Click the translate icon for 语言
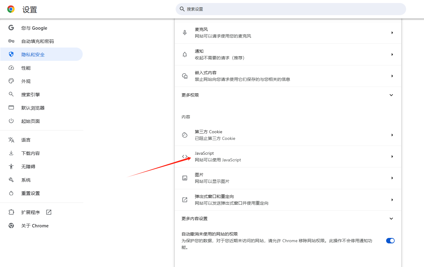This screenshot has width=424, height=267. point(11,140)
